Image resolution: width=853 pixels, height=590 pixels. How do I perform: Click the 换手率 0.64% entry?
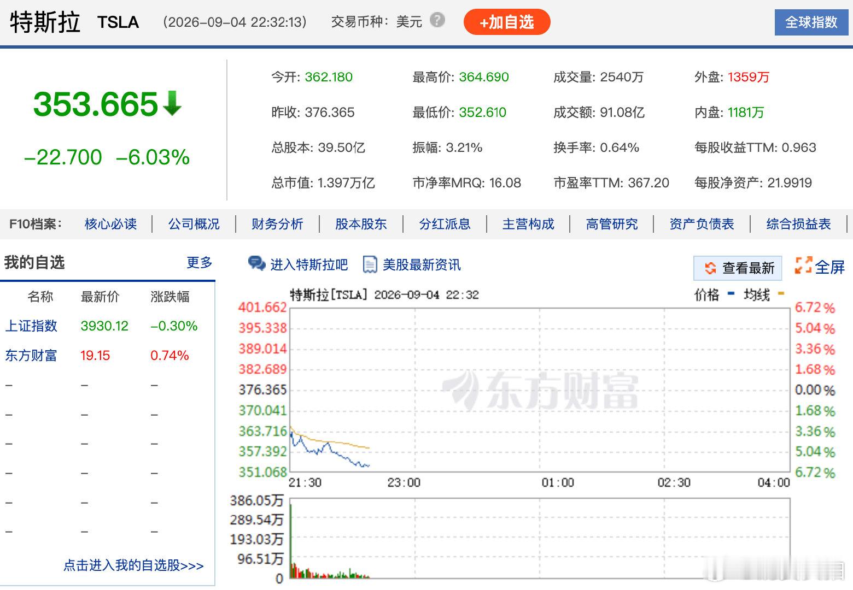click(596, 147)
